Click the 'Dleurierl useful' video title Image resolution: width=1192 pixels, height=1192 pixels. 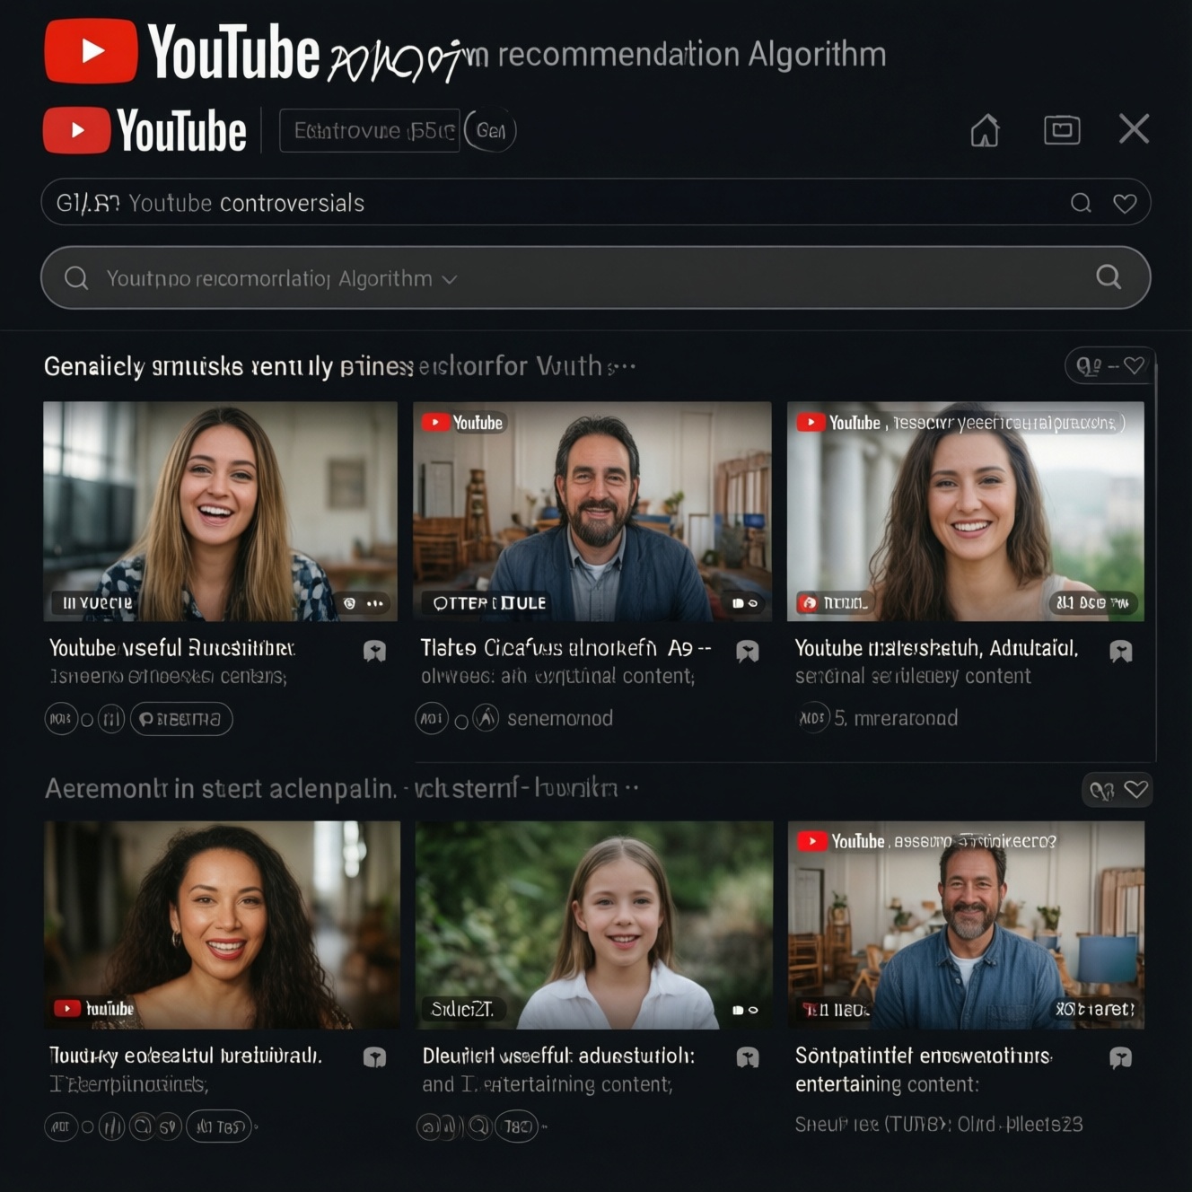coord(558,1056)
